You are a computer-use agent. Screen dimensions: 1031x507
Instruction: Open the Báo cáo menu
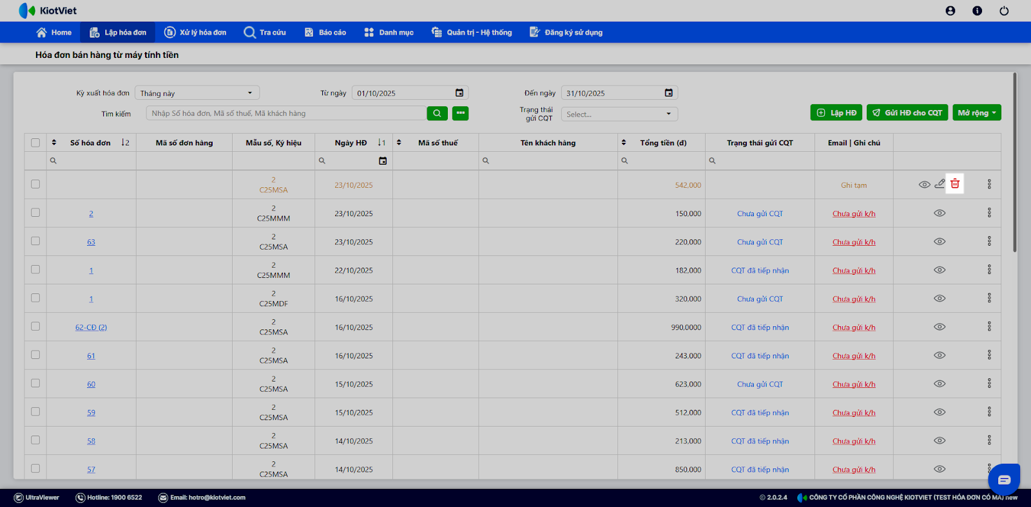[x=325, y=32]
